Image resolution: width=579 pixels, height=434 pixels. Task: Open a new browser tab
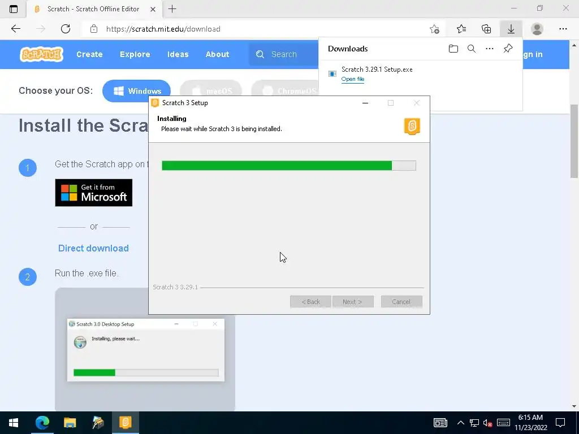[x=172, y=9]
